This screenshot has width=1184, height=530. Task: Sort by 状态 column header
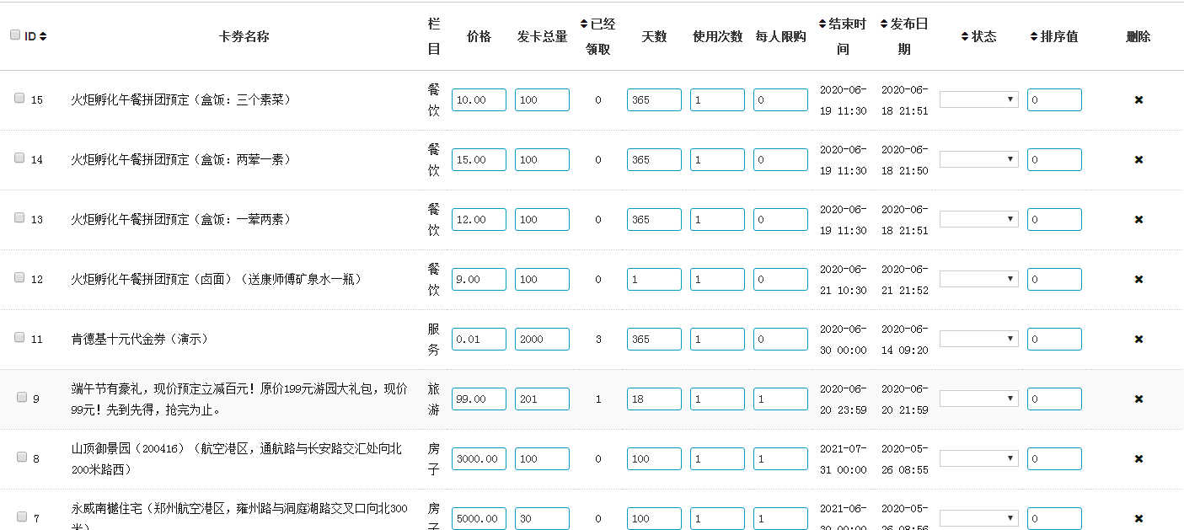coord(978,36)
